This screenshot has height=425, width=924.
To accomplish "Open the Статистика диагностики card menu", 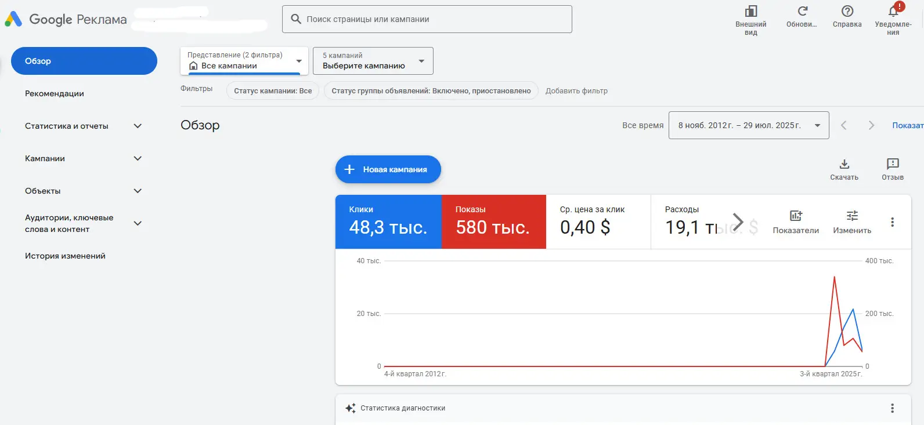I will [892, 408].
